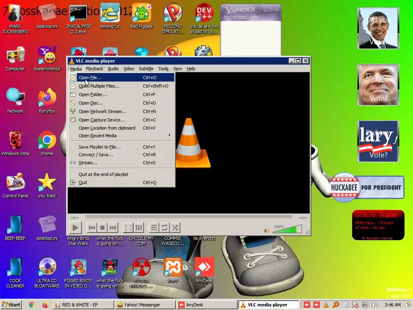Select the you tried star icon
The image size is (413, 310).
47,186
